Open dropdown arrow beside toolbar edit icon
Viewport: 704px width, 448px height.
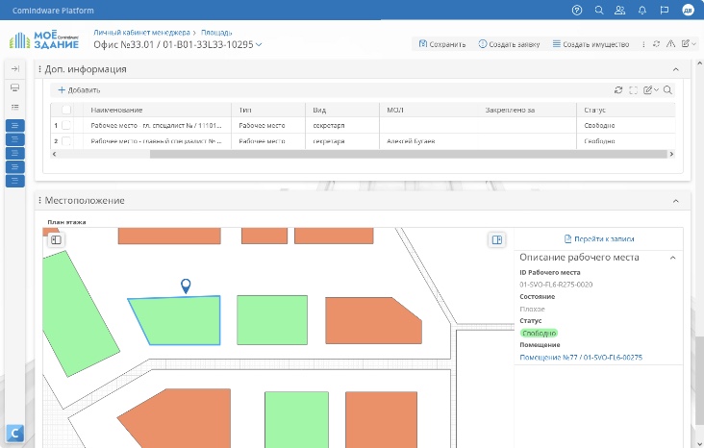[x=693, y=43]
